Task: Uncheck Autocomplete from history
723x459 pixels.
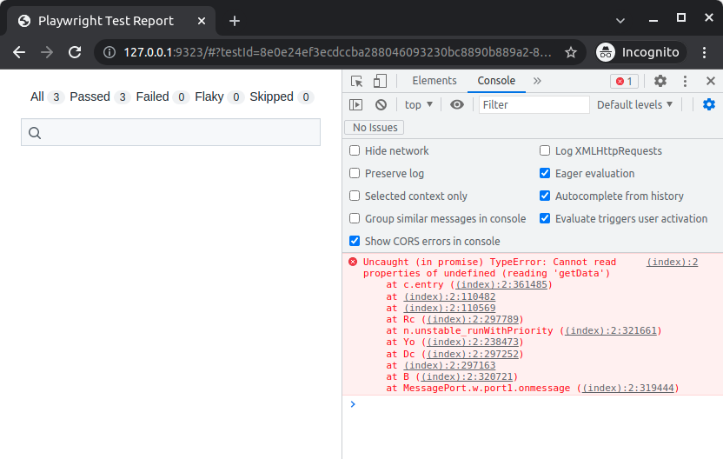Action: tap(545, 196)
